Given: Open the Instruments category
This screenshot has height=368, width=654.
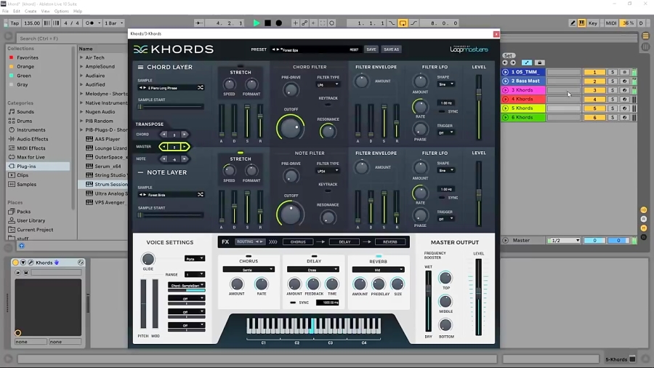Looking at the screenshot, I should pyautogui.click(x=31, y=129).
